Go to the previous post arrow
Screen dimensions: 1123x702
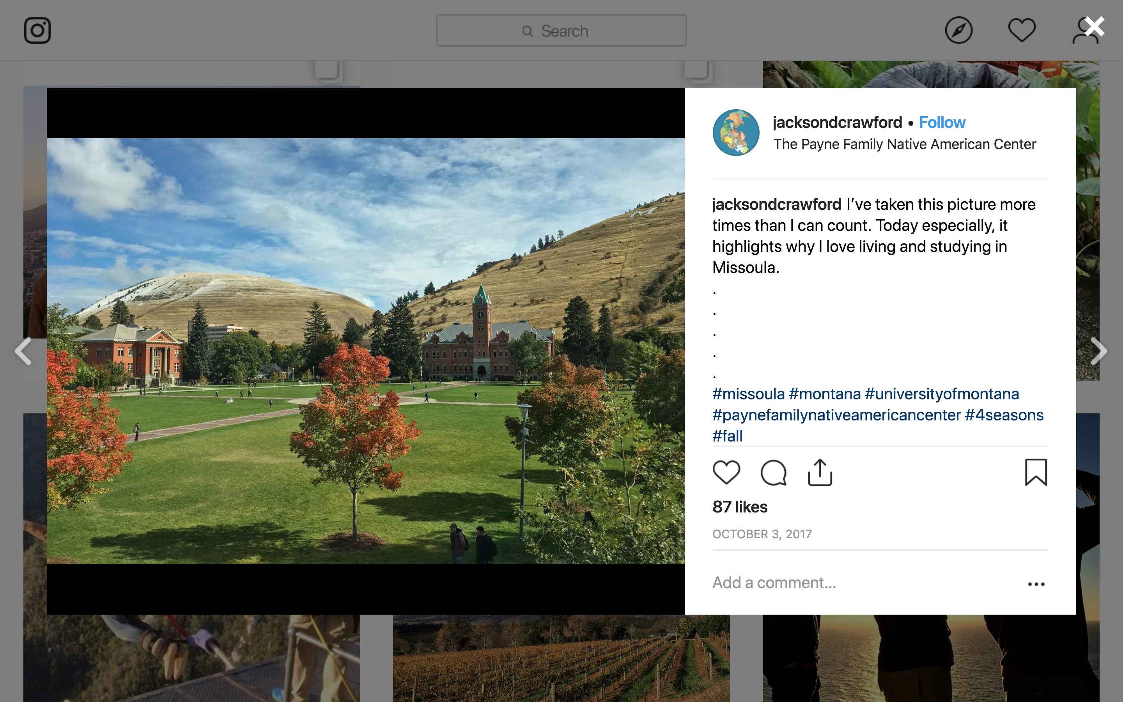point(23,351)
